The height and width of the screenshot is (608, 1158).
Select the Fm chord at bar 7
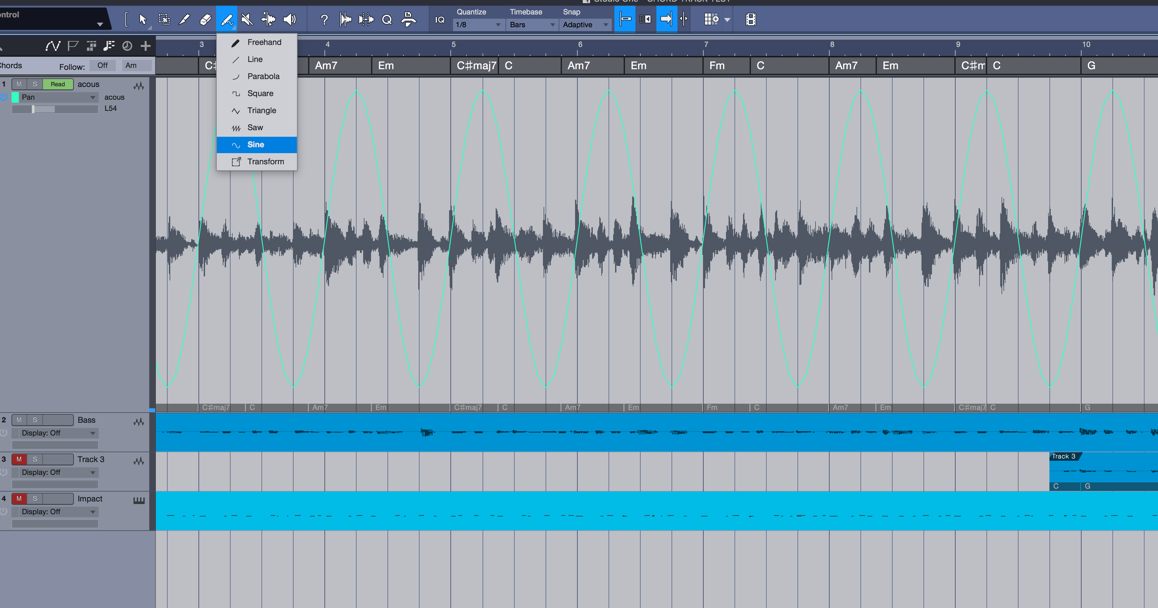(x=726, y=66)
